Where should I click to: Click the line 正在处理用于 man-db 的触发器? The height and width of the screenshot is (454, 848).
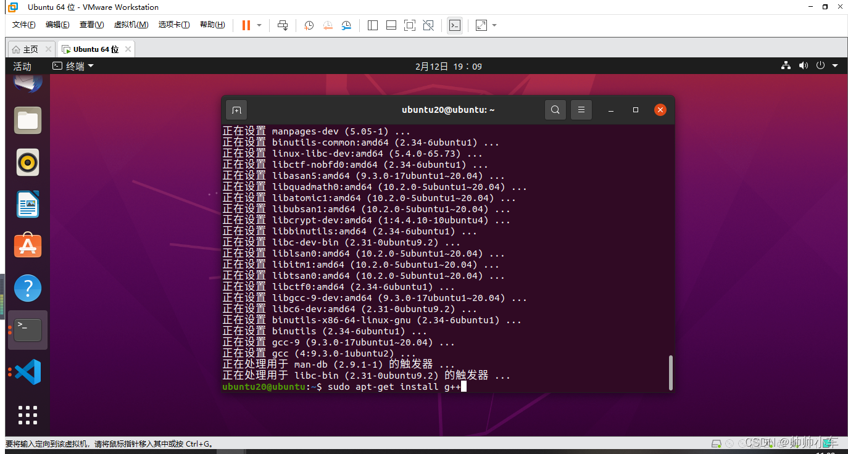[338, 365]
